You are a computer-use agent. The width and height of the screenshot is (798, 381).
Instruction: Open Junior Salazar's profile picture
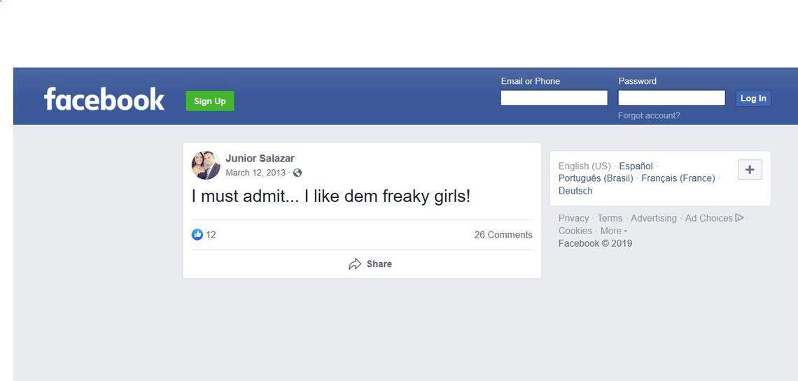tap(206, 165)
